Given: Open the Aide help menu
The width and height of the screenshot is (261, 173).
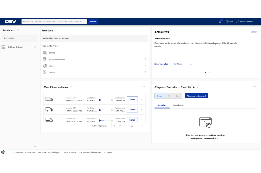Looking at the screenshot, I should pos(229,22).
